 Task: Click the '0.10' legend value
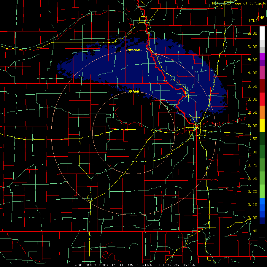[252, 205]
